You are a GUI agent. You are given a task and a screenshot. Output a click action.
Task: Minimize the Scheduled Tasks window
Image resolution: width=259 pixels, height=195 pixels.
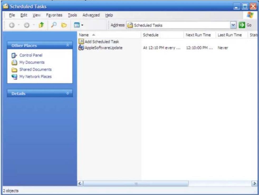[x=237, y=7]
